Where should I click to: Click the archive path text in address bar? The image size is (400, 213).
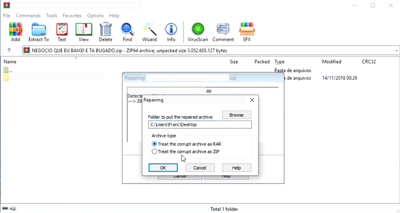pos(130,51)
